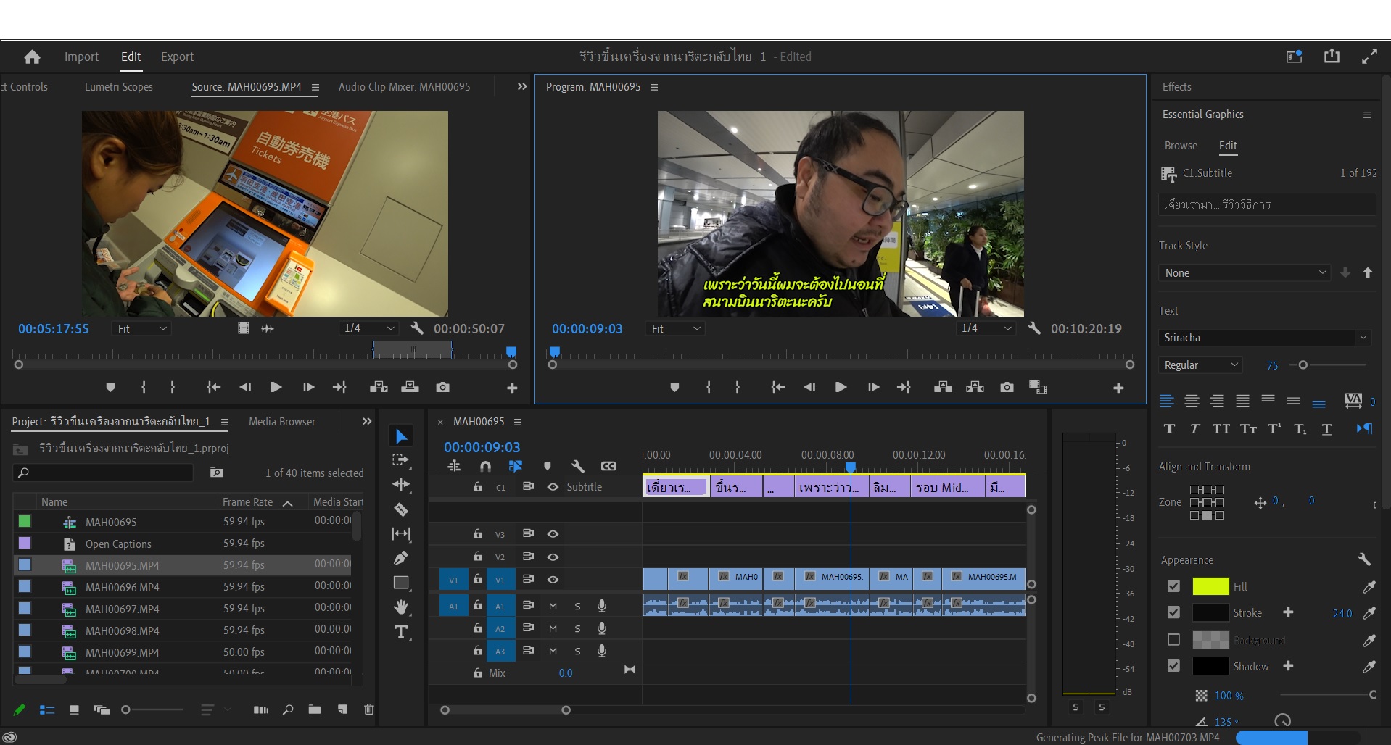The height and width of the screenshot is (745, 1391).
Task: Mute track A1
Action: point(553,606)
